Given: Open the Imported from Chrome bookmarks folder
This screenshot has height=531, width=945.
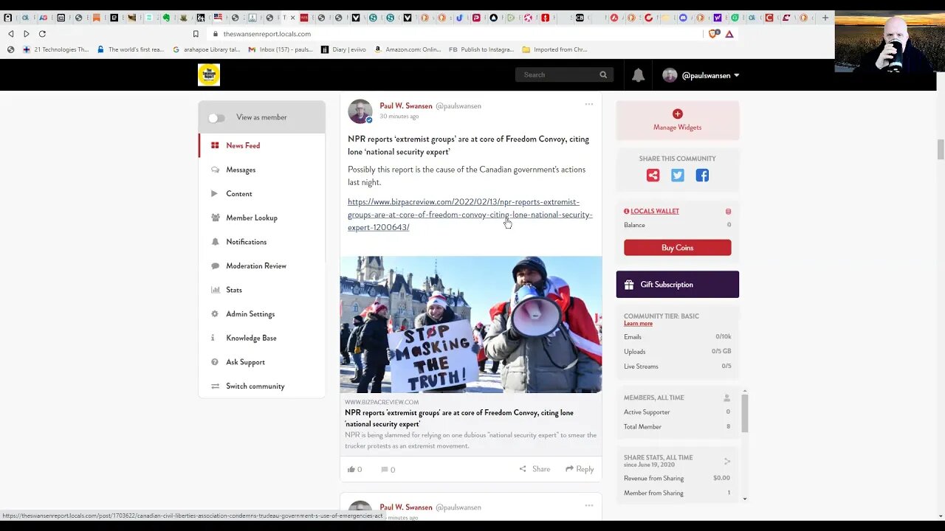Looking at the screenshot, I should point(554,49).
